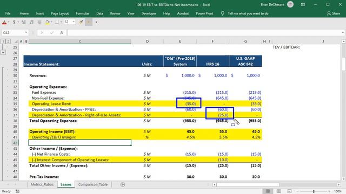Open the Insert ribbon tab
The width and height of the screenshot is (346, 194).
39,13
